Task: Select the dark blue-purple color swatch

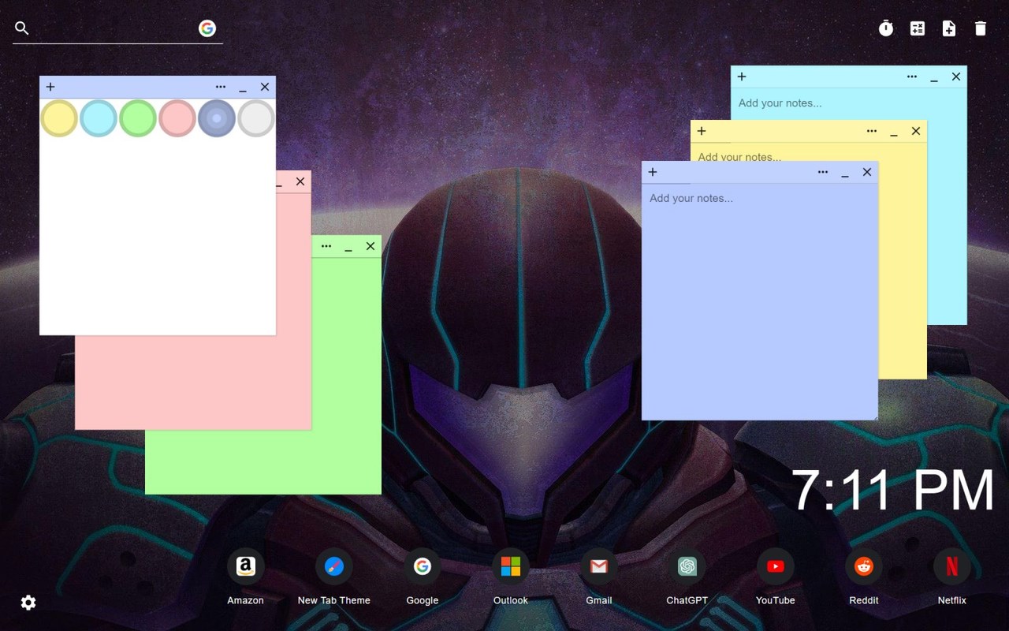Action: pyautogui.click(x=217, y=118)
